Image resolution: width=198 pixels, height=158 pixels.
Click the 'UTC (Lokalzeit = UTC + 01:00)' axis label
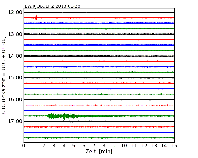(4, 75)
